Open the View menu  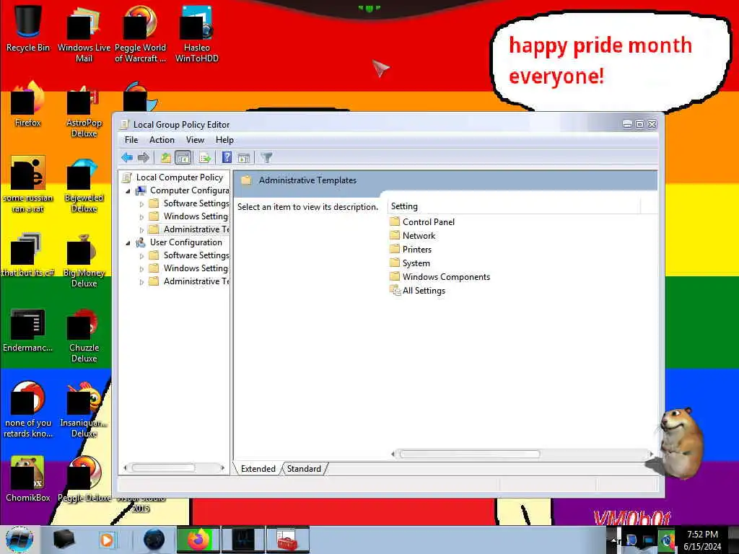pyautogui.click(x=195, y=140)
